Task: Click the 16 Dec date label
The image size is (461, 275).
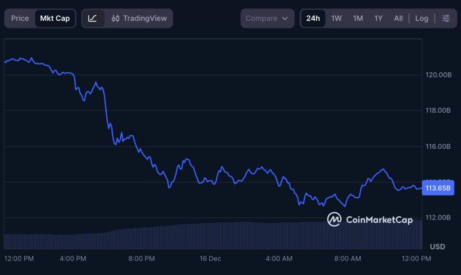Action: point(210,259)
